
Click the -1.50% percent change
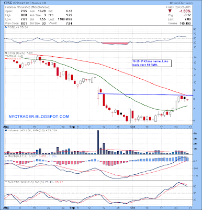(185, 11)
